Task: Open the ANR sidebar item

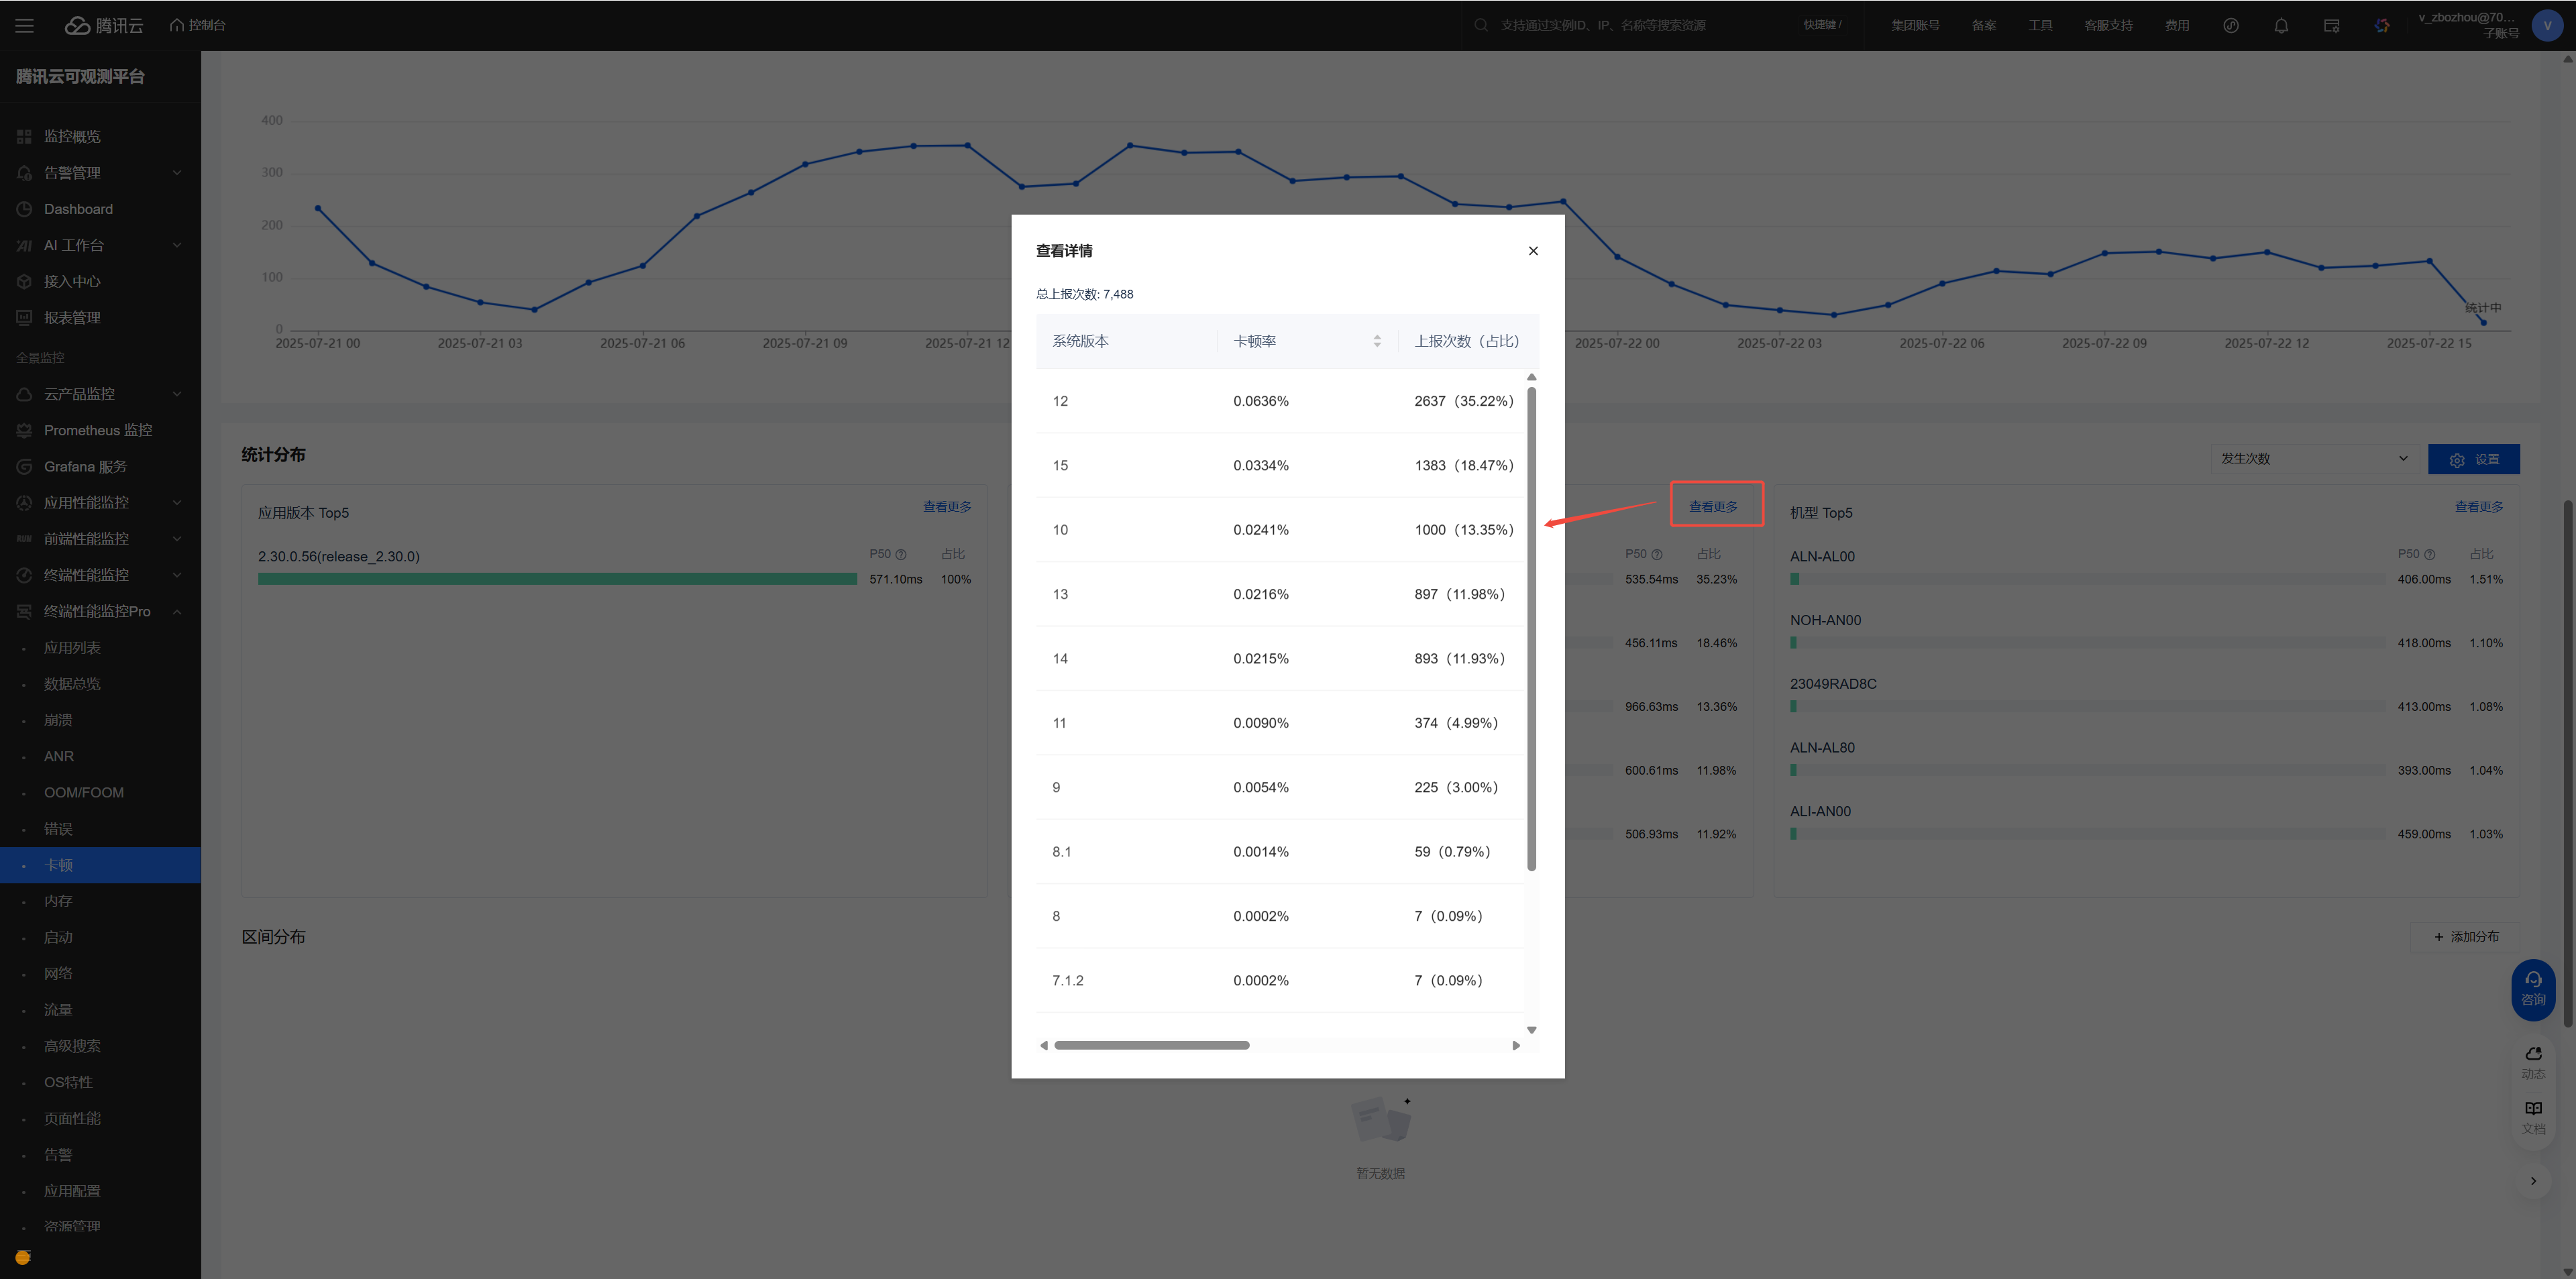Action: (x=59, y=756)
